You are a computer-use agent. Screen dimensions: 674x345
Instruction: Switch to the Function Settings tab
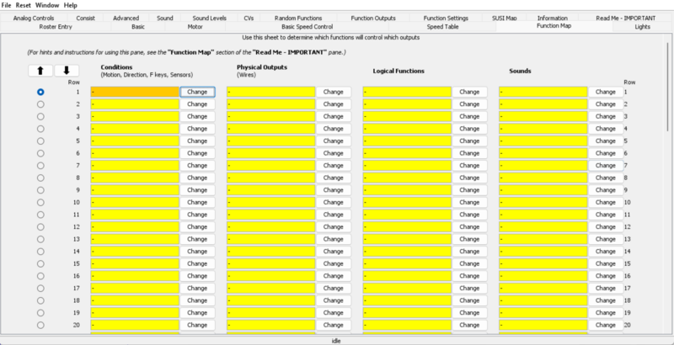coord(446,18)
